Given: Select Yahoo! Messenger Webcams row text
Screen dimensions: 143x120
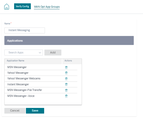Looking at the screenshot, I should pos(24,78).
